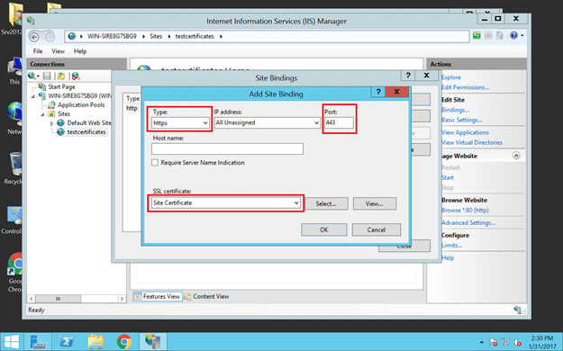
Task: Click the testcertificates breadcrumb in the address bar
Action: pos(195,36)
